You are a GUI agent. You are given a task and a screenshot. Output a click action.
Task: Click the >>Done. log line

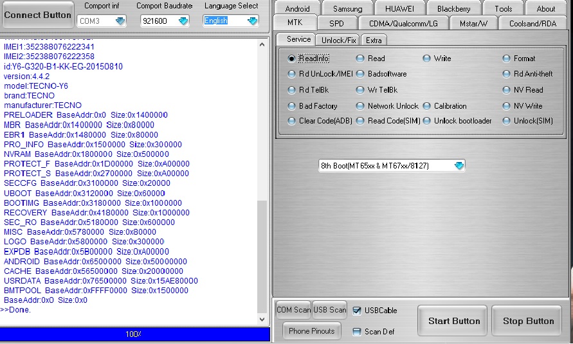click(x=15, y=310)
